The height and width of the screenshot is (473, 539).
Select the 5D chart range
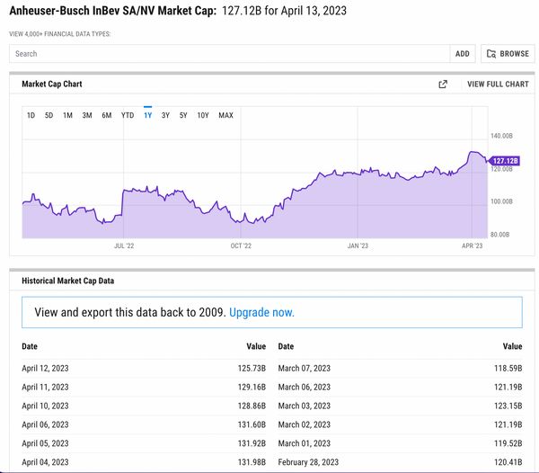(49, 115)
